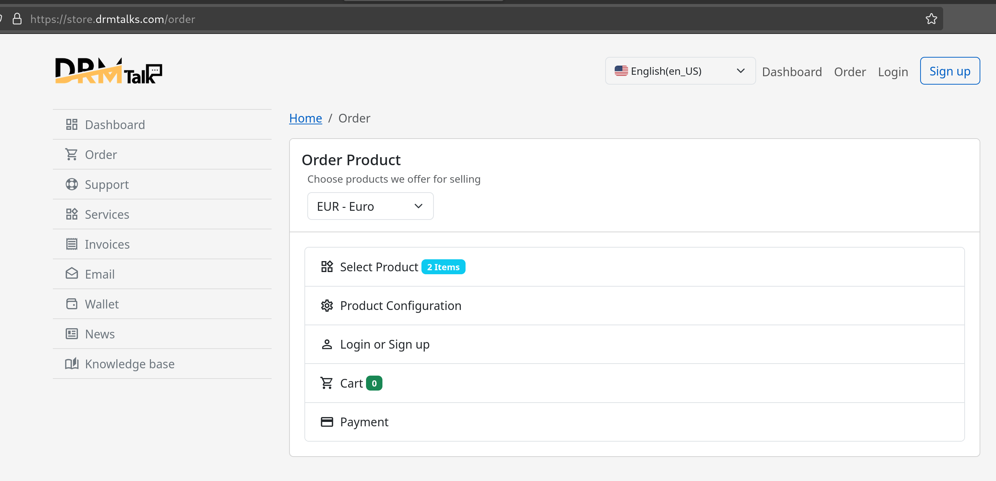Click the DRM Talks logo
Viewport: 996px width, 481px height.
tap(108, 71)
